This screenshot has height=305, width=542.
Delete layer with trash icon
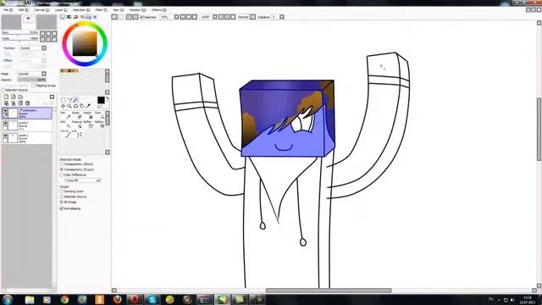click(x=28, y=103)
